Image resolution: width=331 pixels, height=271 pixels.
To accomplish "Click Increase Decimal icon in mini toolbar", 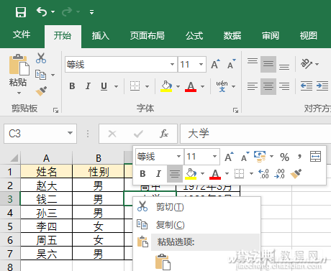I will (263, 174).
